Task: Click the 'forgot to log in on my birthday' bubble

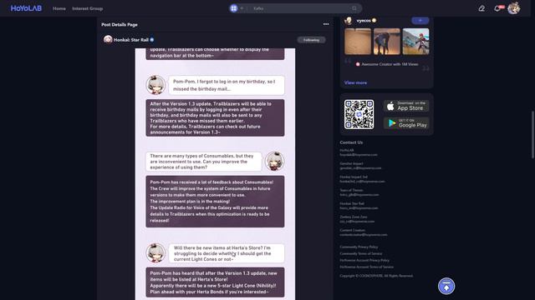Action: point(227,85)
